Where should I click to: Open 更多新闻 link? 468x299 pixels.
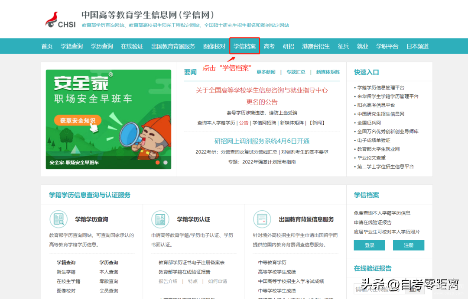tap(266, 72)
